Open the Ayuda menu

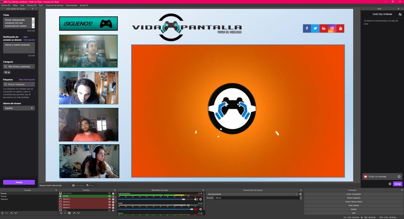[x=84, y=5]
